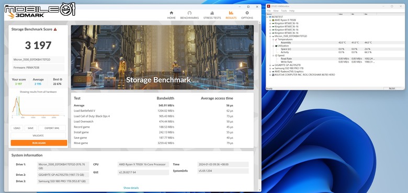Collapse the X670ETEST root node
Image resolution: width=408 pixels, height=193 pixels.
tap(267, 17)
